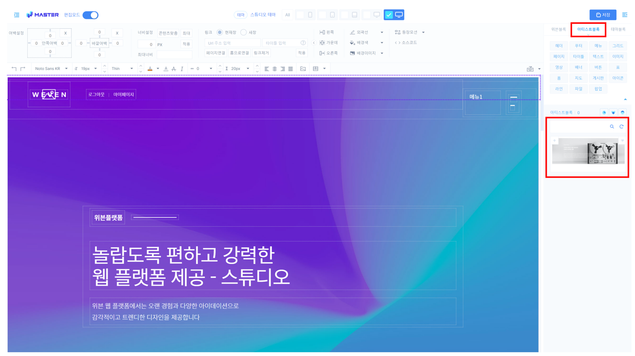635x356 pixels.
Task: Center align the text
Action: coord(275,69)
